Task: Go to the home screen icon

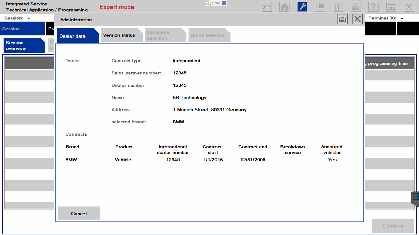Action: point(285,7)
